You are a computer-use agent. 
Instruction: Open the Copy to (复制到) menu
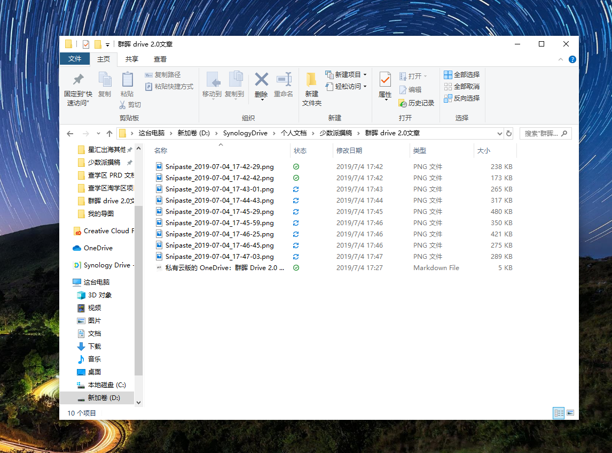point(234,86)
